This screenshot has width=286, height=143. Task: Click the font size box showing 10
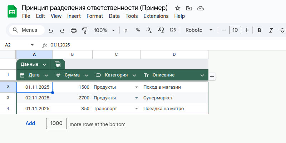(235, 30)
